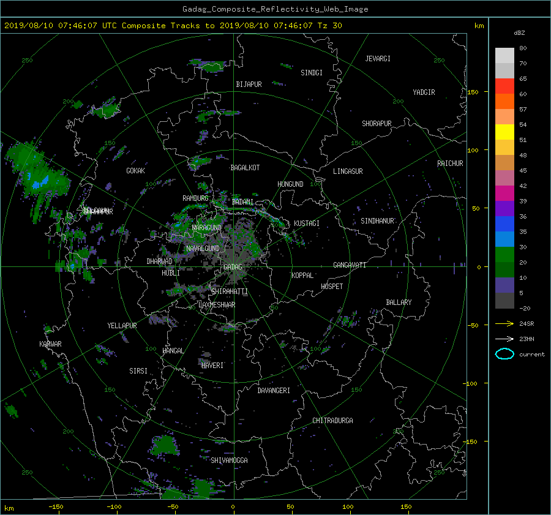Click the HUBLI city label
The width and height of the screenshot is (551, 515).
(x=171, y=273)
